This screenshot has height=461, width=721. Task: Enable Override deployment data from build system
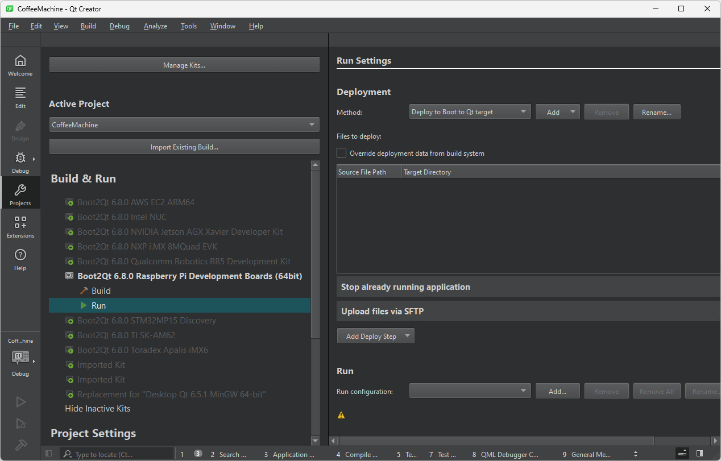click(x=342, y=153)
